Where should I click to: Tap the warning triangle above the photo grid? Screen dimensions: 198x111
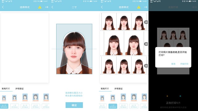coord(139,7)
